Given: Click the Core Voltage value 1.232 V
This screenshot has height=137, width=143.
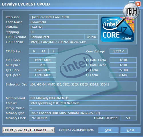Looking at the screenshot, I should click(x=118, y=51).
